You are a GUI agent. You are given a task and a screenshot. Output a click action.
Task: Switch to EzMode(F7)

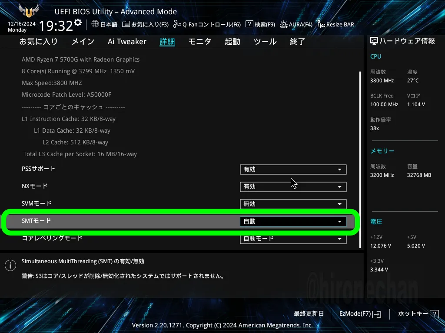pos(360,314)
